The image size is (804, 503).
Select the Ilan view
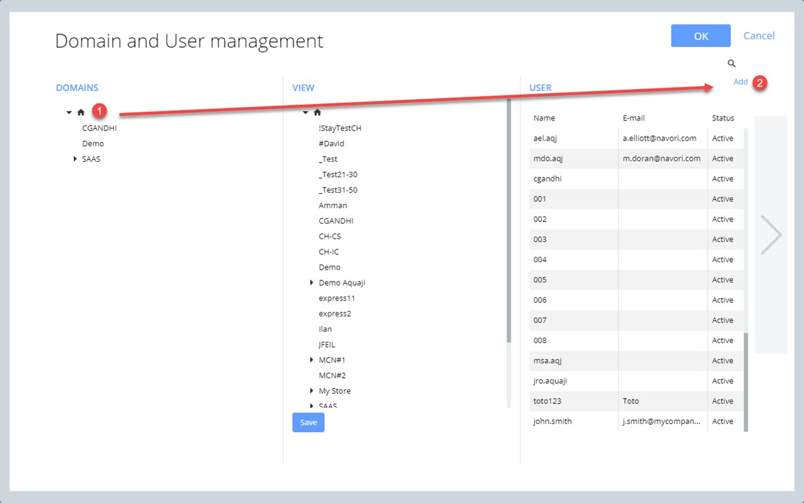point(326,329)
